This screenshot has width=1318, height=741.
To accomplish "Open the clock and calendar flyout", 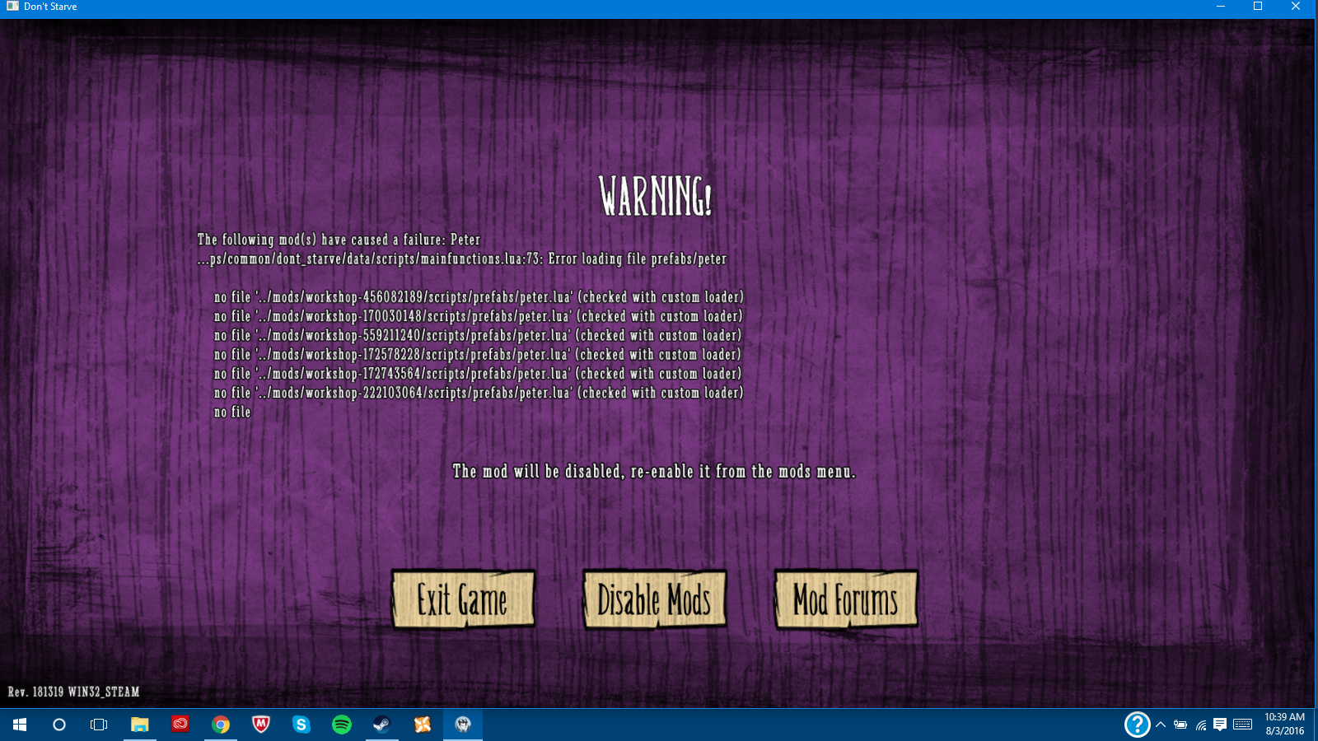I will pyautogui.click(x=1284, y=725).
